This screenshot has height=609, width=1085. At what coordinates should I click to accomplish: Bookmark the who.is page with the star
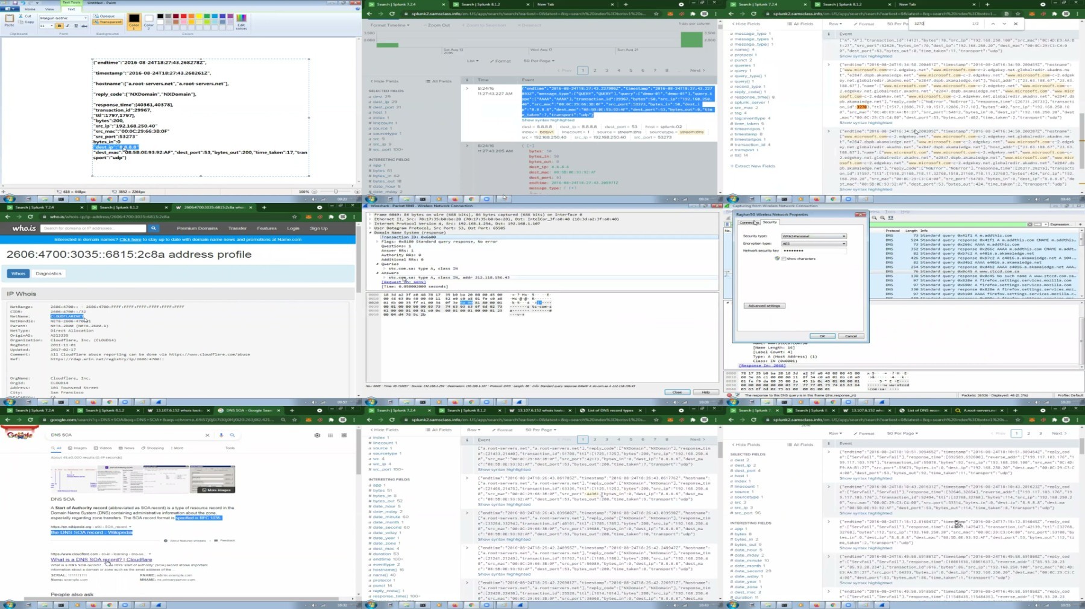pyautogui.click(x=295, y=216)
